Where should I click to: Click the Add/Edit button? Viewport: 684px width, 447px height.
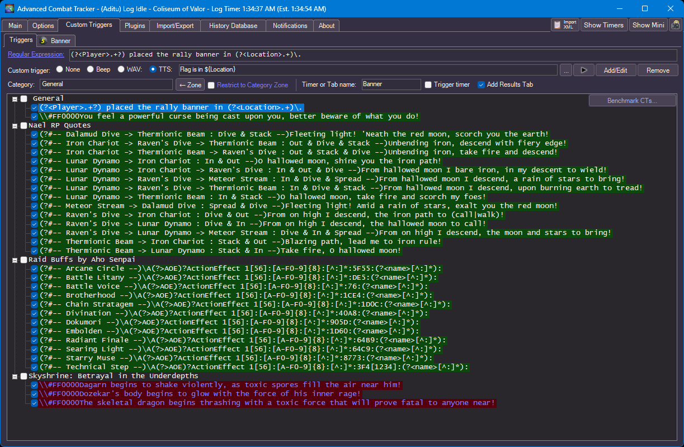click(x=615, y=70)
